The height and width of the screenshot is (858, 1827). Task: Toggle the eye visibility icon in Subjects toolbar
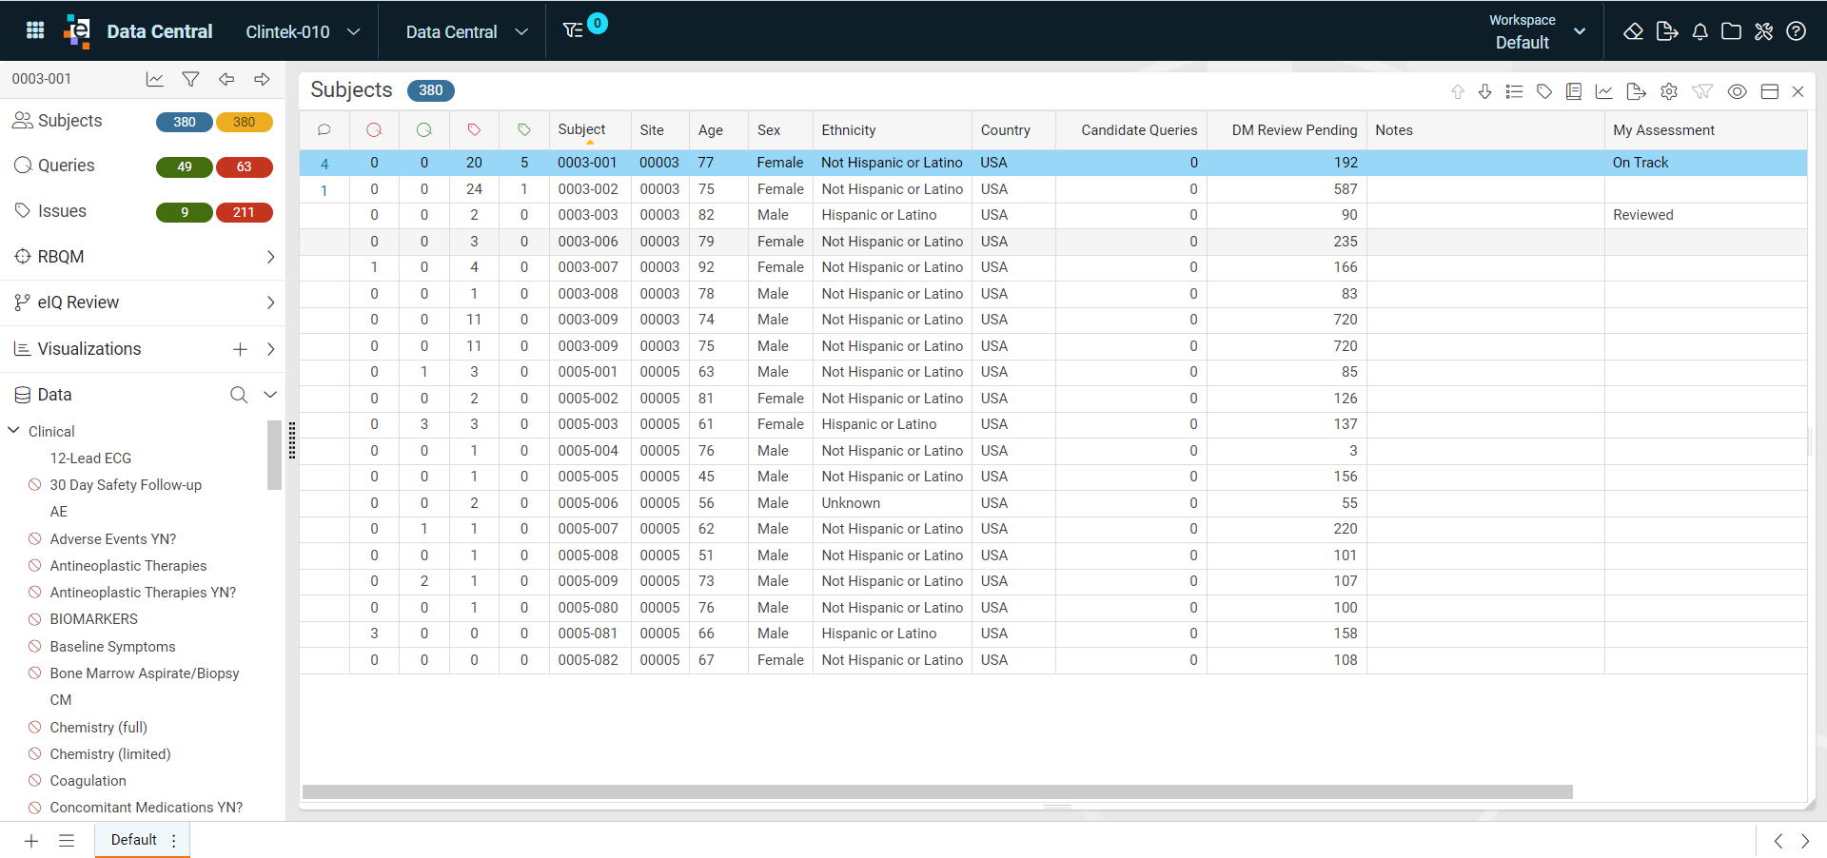pyautogui.click(x=1737, y=91)
